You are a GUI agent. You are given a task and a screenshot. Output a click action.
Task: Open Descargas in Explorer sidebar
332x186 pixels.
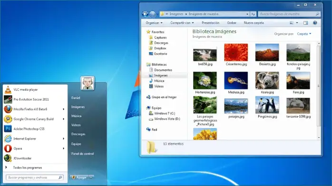point(158,43)
